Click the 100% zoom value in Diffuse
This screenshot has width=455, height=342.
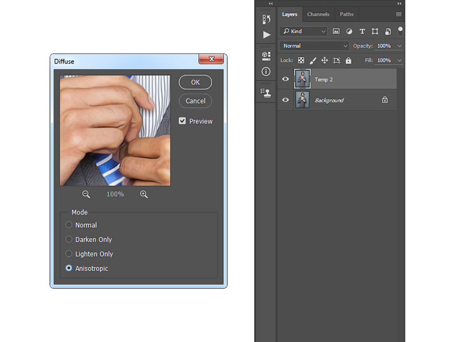[115, 194]
